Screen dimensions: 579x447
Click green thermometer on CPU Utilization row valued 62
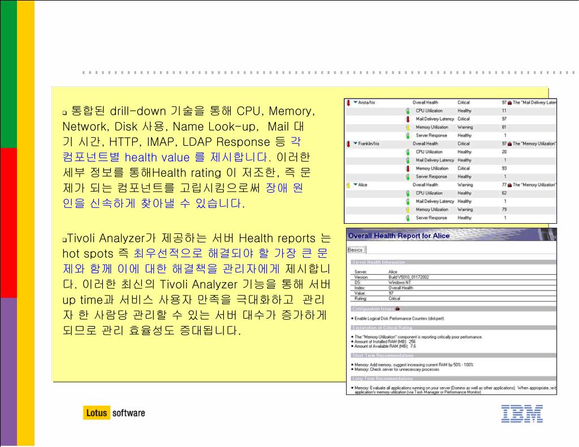(408, 193)
